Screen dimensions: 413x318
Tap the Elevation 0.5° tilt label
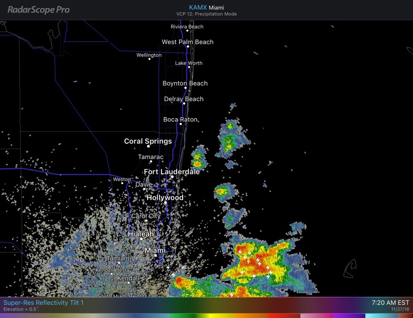tap(21, 309)
